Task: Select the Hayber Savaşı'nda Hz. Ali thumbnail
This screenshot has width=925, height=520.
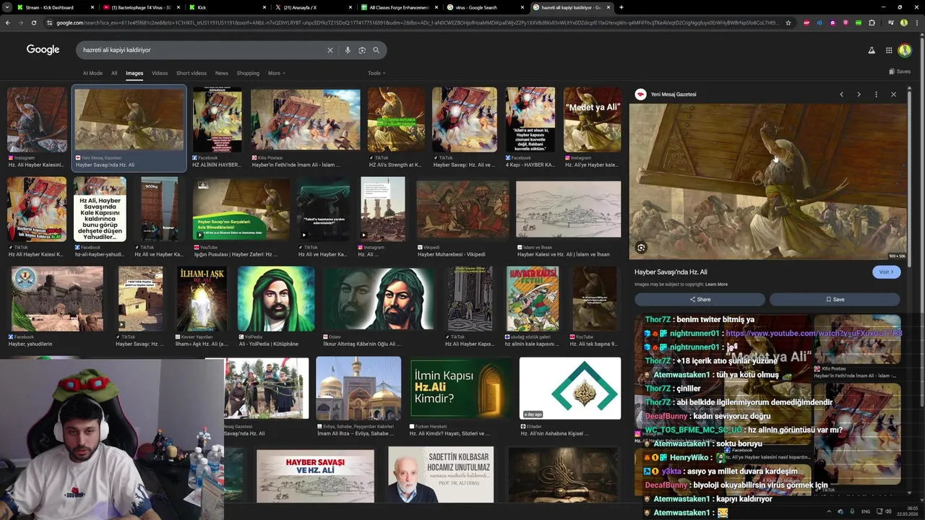Action: point(129,120)
